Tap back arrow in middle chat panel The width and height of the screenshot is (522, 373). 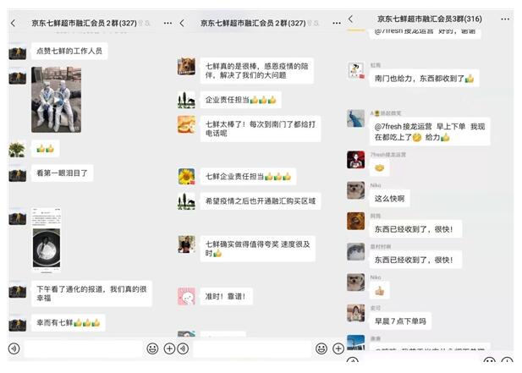click(182, 23)
